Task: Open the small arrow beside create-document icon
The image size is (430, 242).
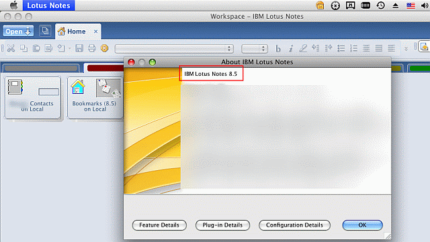Action: click(69, 49)
